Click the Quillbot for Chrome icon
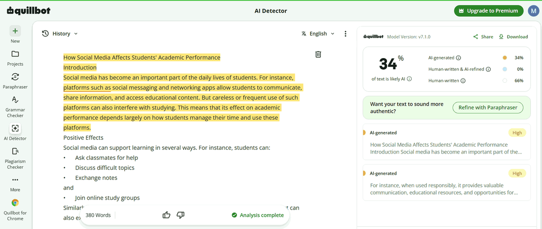The height and width of the screenshot is (229, 542). pyautogui.click(x=15, y=203)
